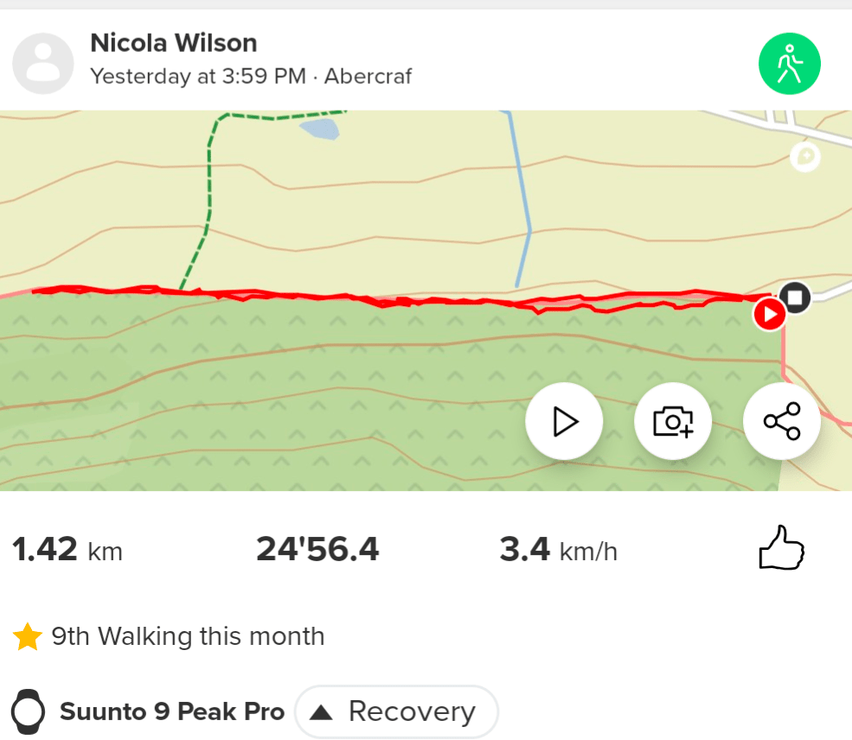Click the 'Yesterday at 3:59 PM · Abercraf' timestamp
Screen dimensions: 852x740
(x=251, y=76)
